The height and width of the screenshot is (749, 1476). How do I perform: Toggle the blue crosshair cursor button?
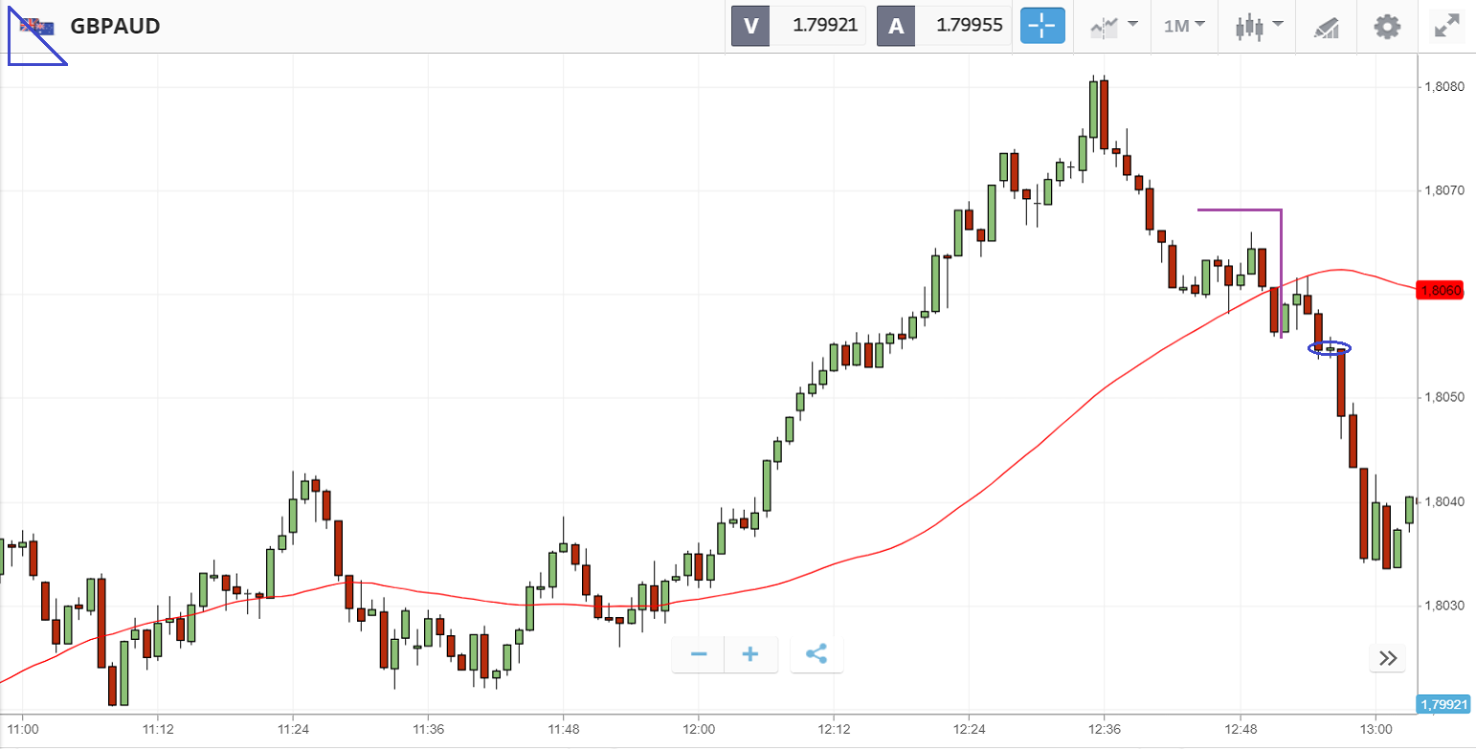[x=1042, y=26]
